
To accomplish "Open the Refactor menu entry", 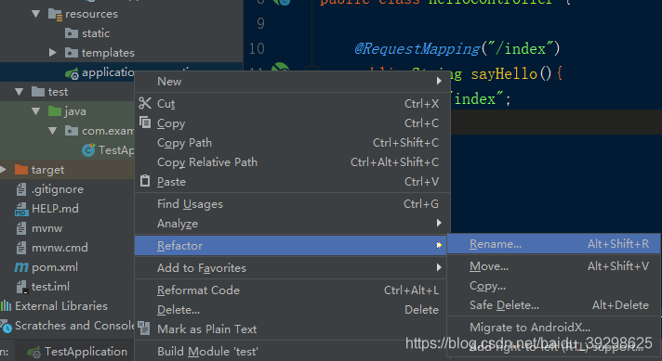I will coord(290,246).
